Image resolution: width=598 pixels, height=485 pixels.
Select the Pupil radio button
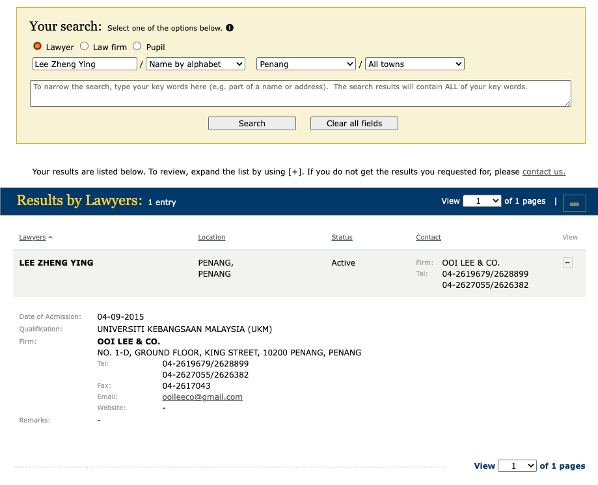pos(137,46)
